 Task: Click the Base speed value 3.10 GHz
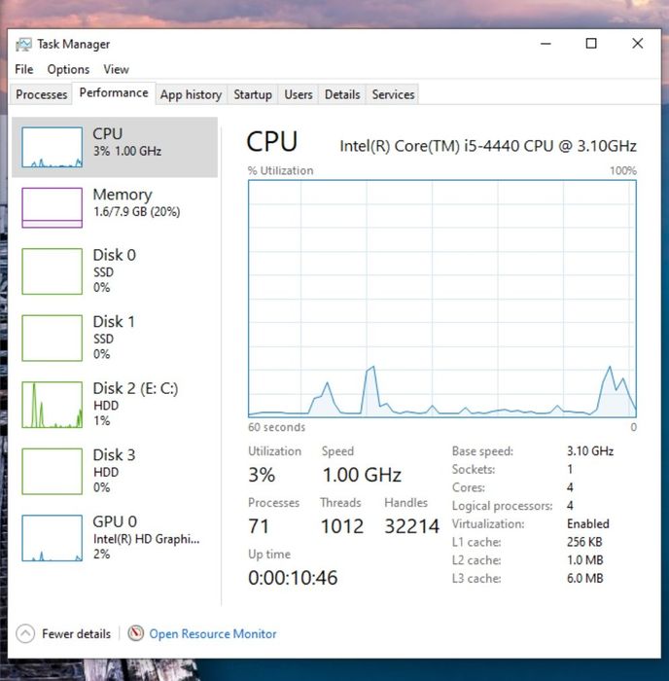(590, 451)
